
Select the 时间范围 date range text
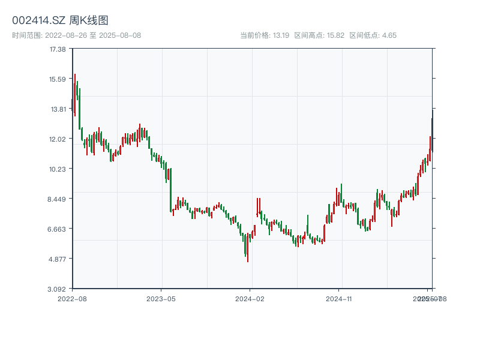tap(76, 35)
